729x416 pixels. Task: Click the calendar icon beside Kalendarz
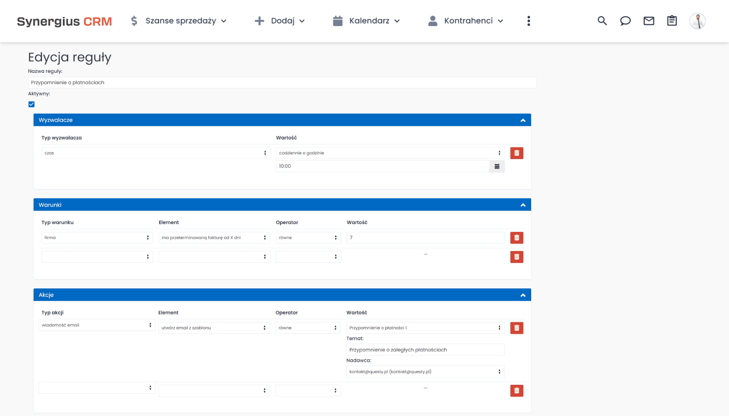[x=338, y=21]
